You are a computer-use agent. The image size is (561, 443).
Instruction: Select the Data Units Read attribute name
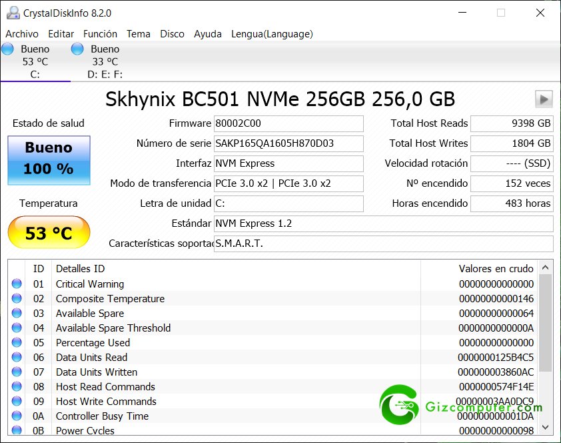[x=91, y=358]
